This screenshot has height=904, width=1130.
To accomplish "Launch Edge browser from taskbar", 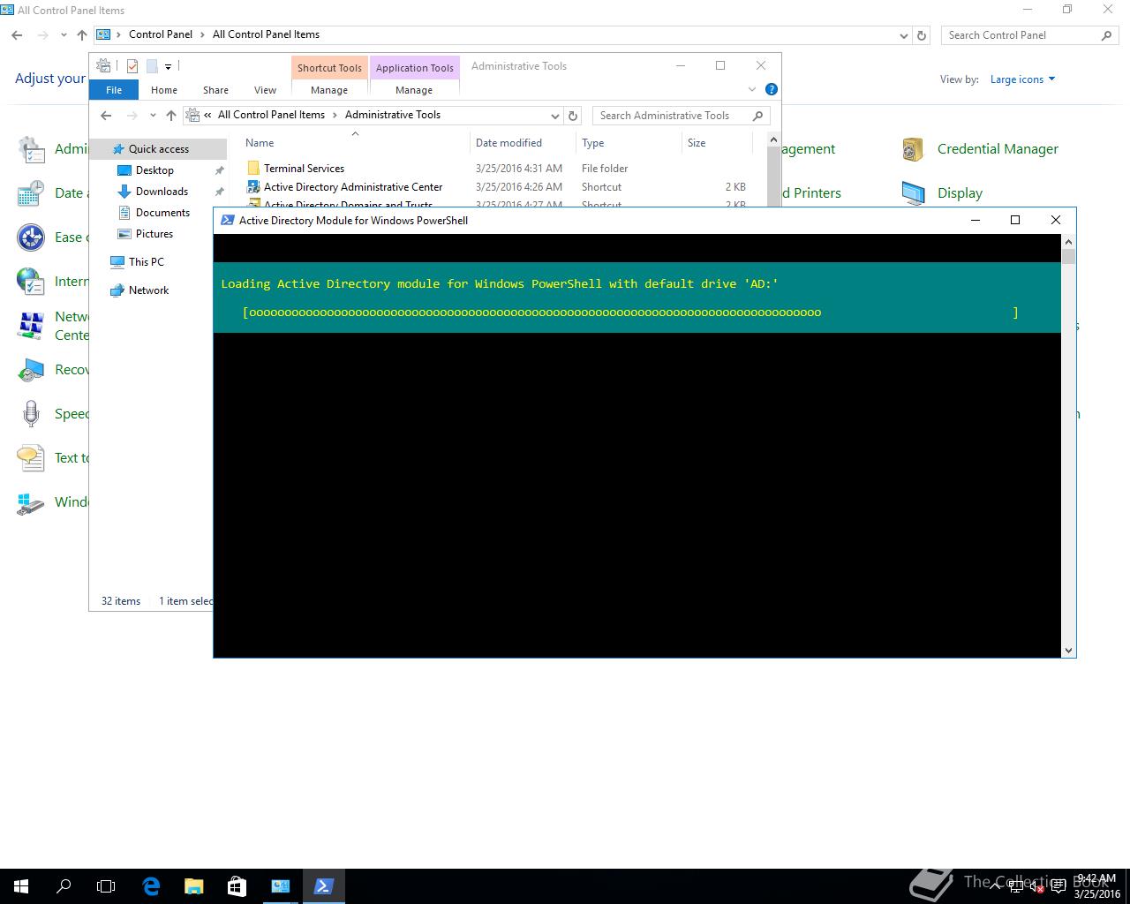I will coord(151,886).
